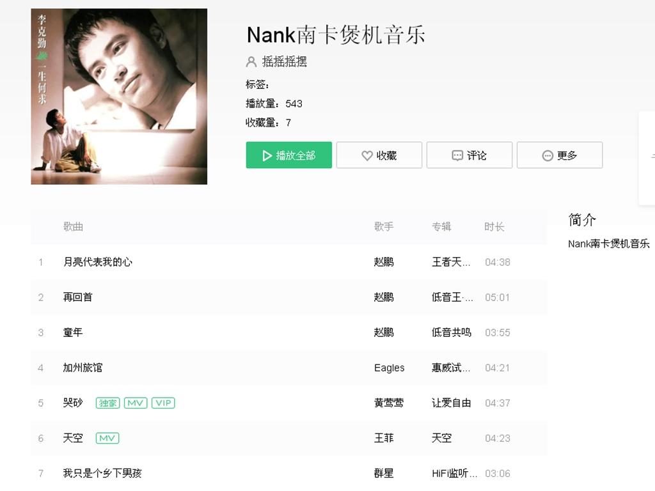Click the 专辑 column header
The height and width of the screenshot is (491, 655).
coord(441,227)
